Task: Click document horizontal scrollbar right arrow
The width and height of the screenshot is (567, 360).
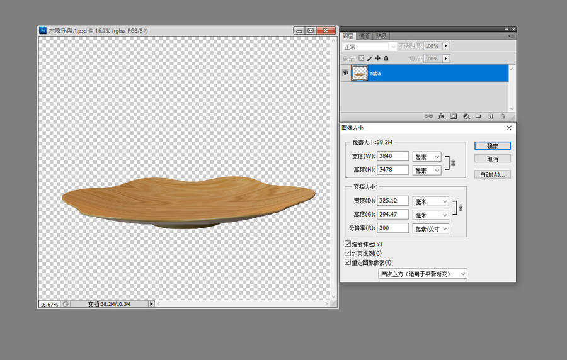Action: click(x=326, y=304)
